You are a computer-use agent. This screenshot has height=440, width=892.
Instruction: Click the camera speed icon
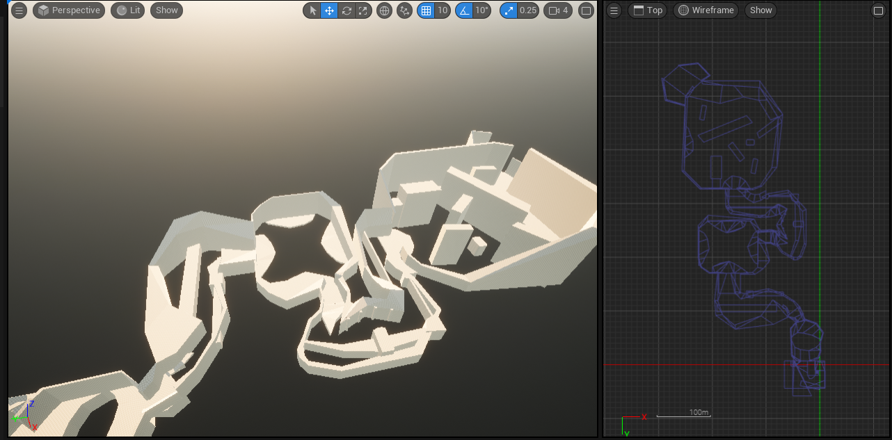pos(557,10)
